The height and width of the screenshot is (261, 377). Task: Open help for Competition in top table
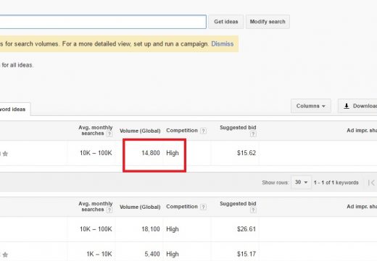tap(204, 130)
